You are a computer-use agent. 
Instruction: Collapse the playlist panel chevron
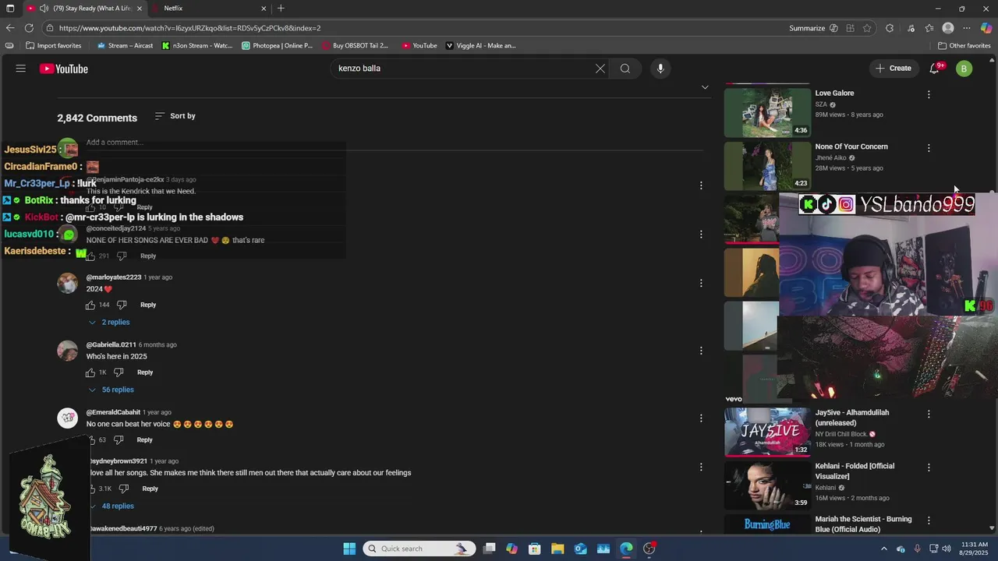tap(705, 87)
